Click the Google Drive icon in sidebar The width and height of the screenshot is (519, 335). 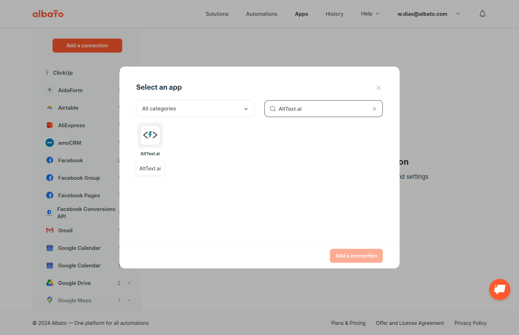point(50,283)
